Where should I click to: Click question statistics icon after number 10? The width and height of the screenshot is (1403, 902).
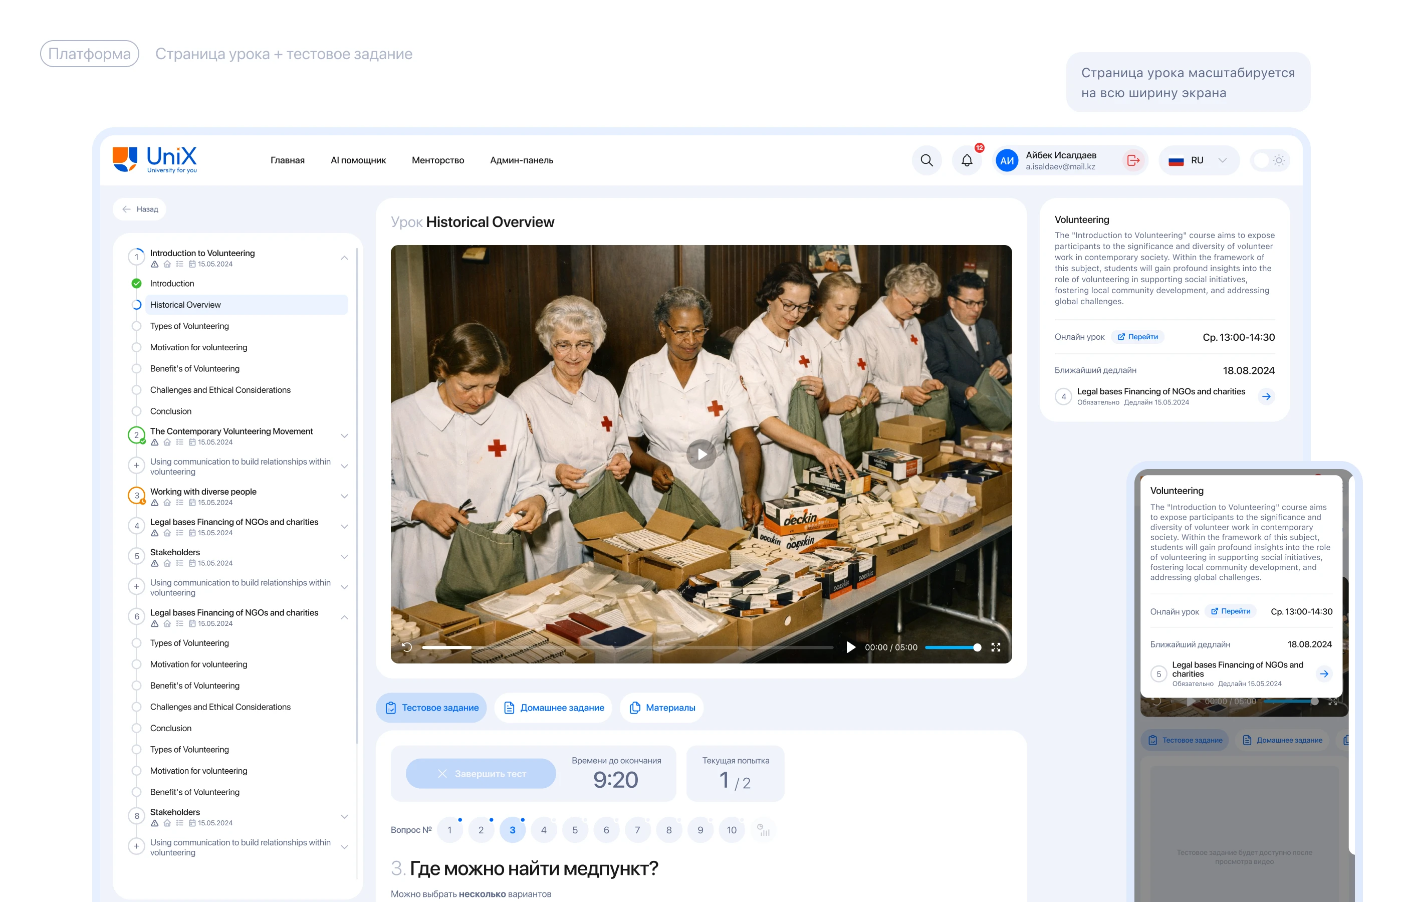[763, 830]
